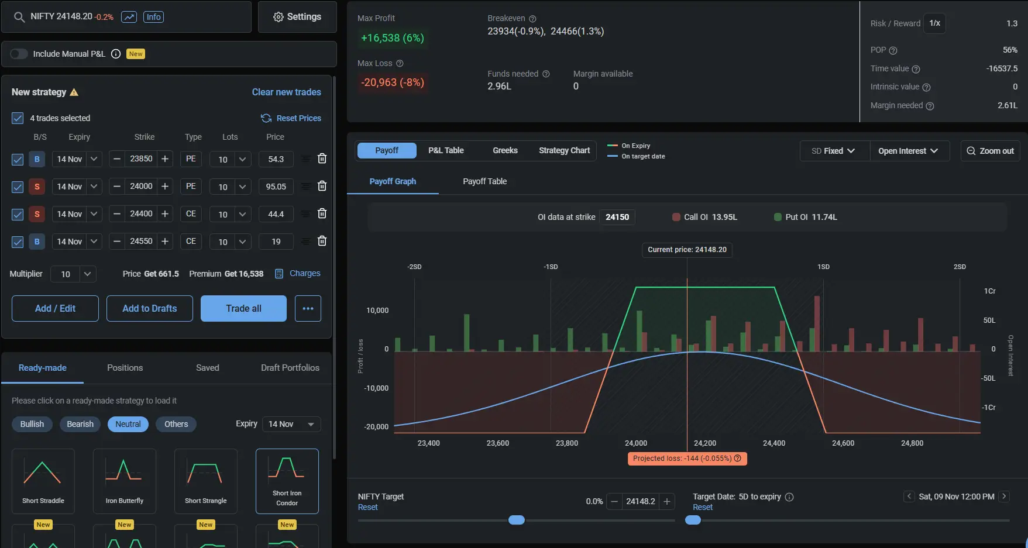1028x548 pixels.
Task: Open the Payoff Table sub-tab
Action: click(x=484, y=181)
